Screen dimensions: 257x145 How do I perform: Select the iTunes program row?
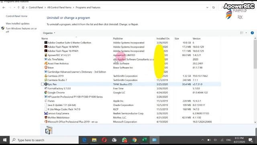[x=131, y=101]
